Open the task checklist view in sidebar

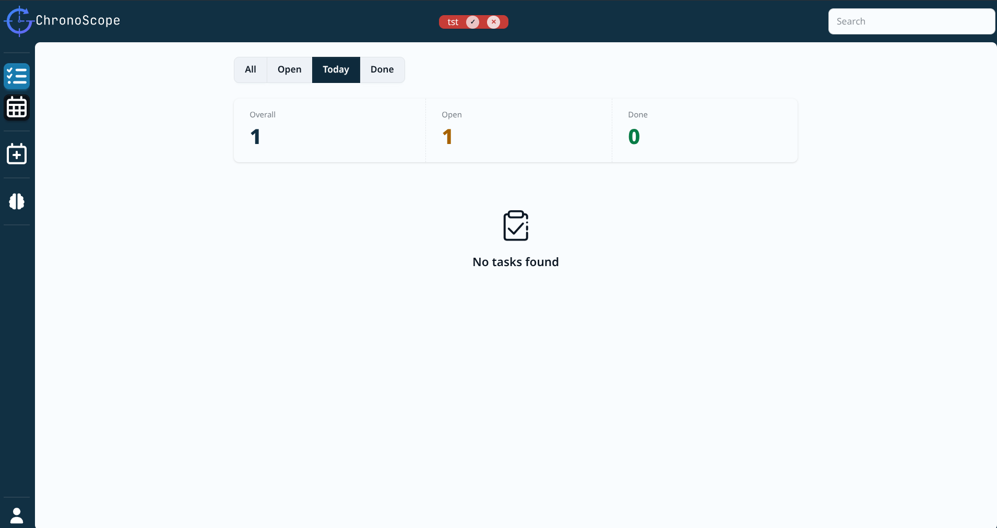point(17,76)
